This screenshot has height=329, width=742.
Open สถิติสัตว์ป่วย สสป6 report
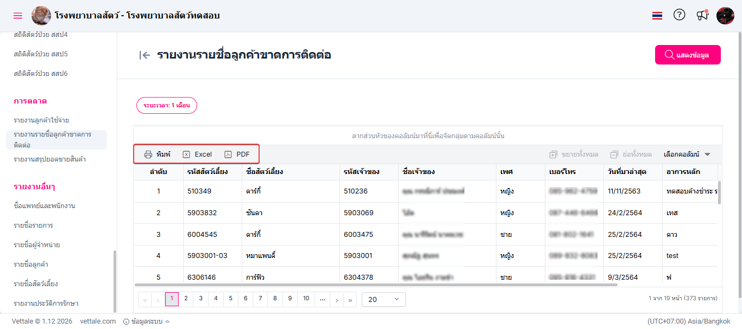click(x=41, y=74)
